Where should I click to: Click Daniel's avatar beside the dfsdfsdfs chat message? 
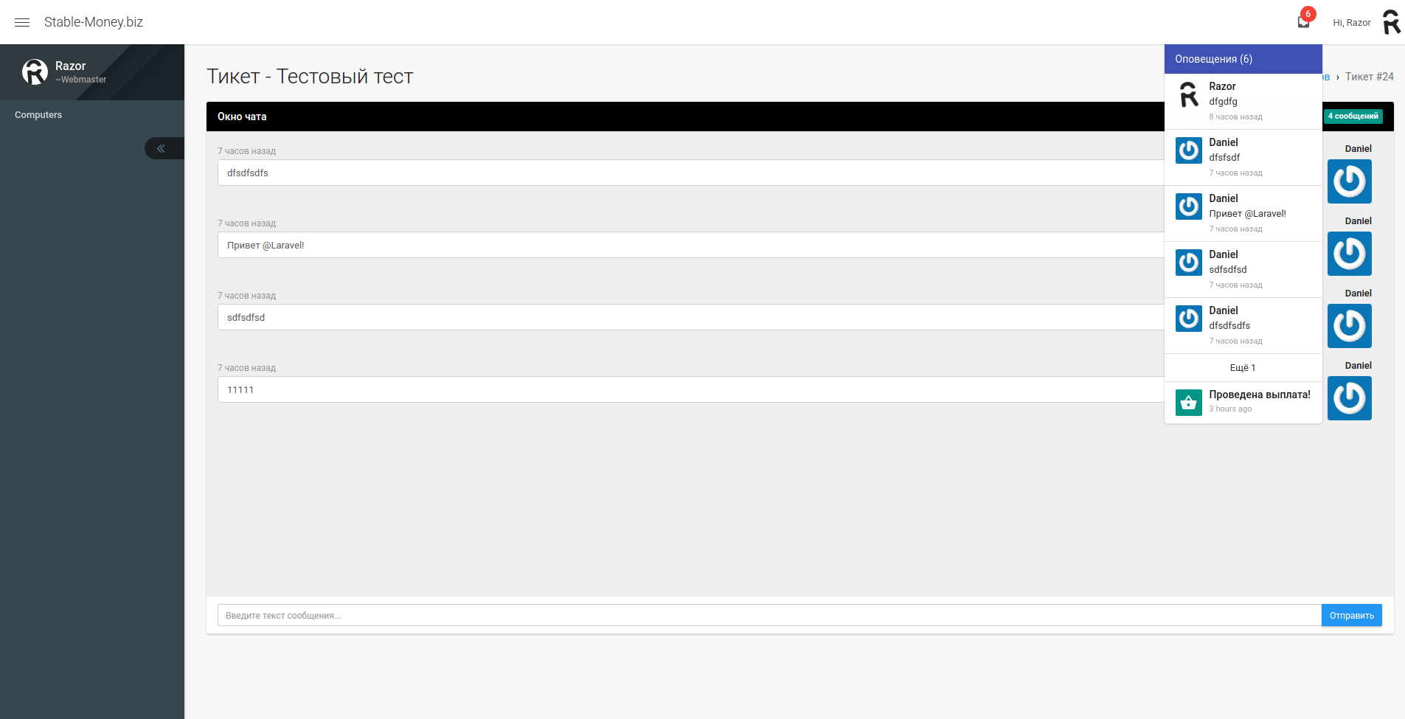(1349, 181)
